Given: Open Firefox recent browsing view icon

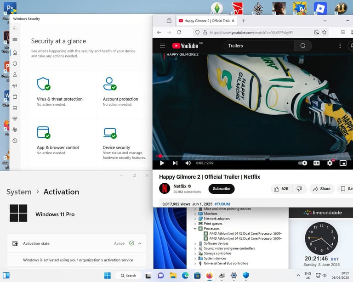Looking at the screenshot, I should click(x=169, y=21).
